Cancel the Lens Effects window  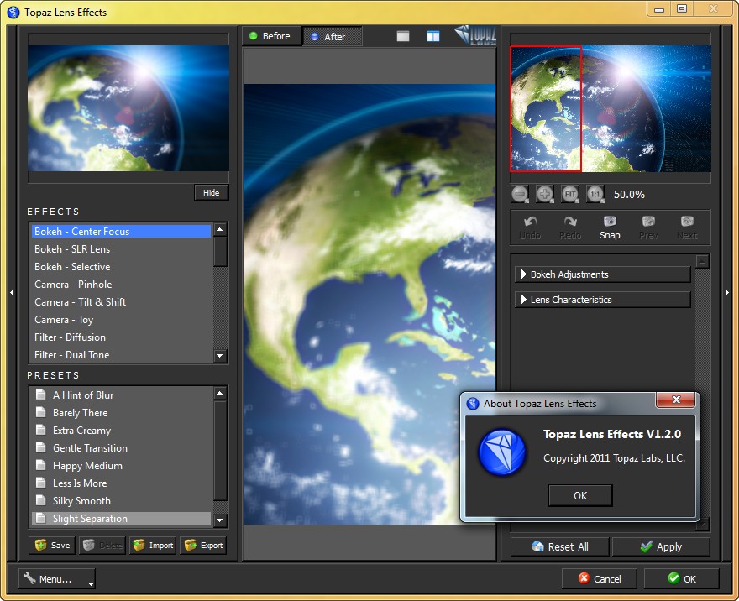point(599,579)
